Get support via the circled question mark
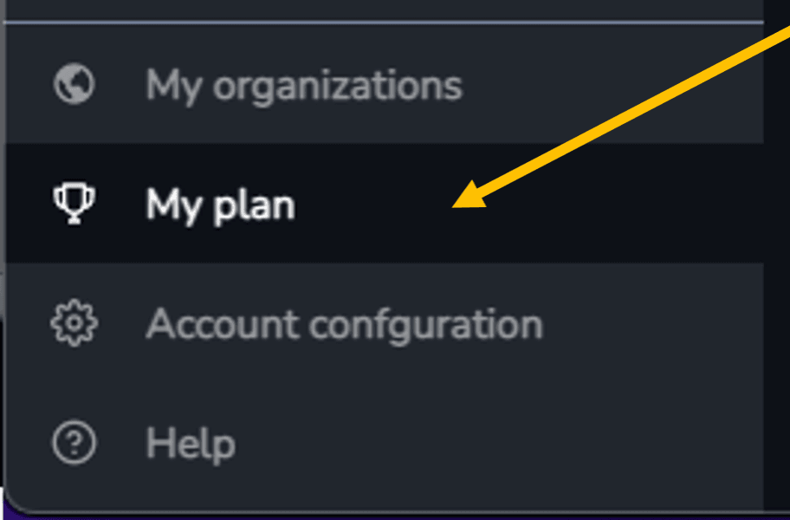Viewport: 790px width, 520px height. point(74,442)
